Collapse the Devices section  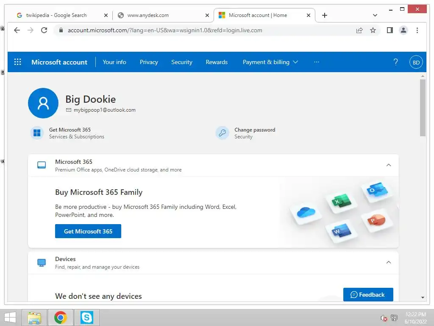point(389,262)
